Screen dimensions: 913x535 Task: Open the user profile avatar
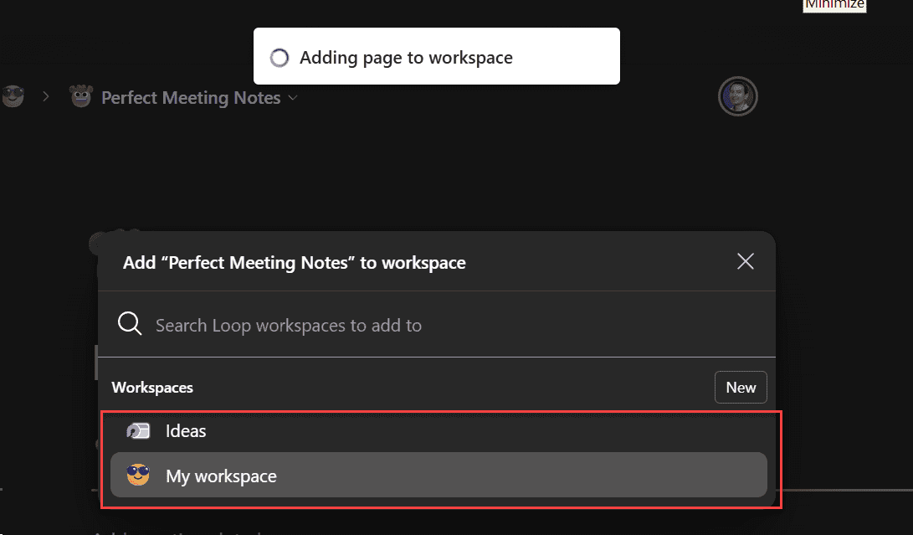pos(737,96)
